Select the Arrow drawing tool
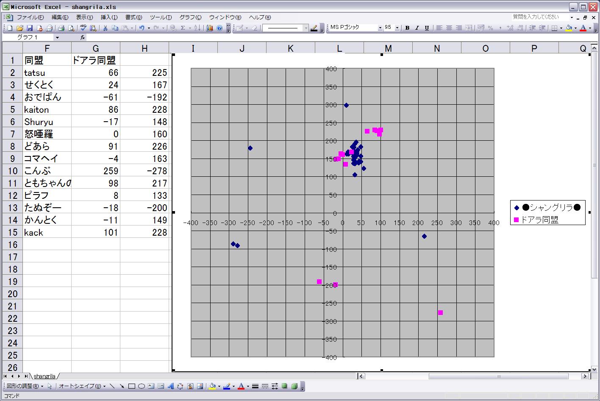Image resolution: width=600 pixels, height=401 pixels. click(122, 386)
